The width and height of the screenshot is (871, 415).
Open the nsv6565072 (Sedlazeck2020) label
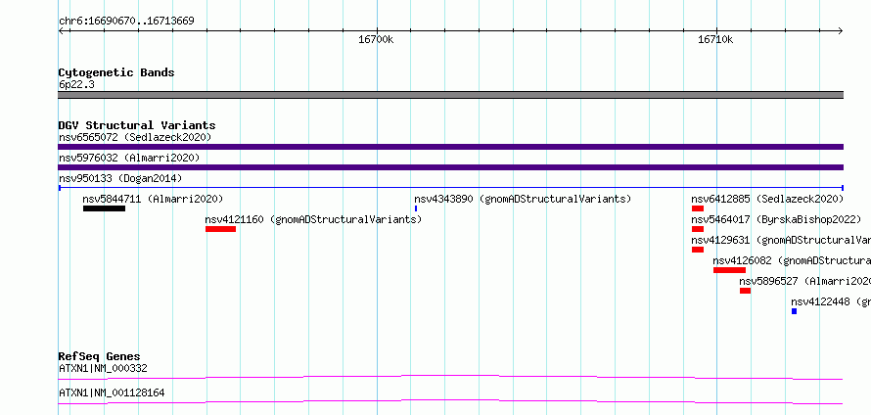point(135,137)
